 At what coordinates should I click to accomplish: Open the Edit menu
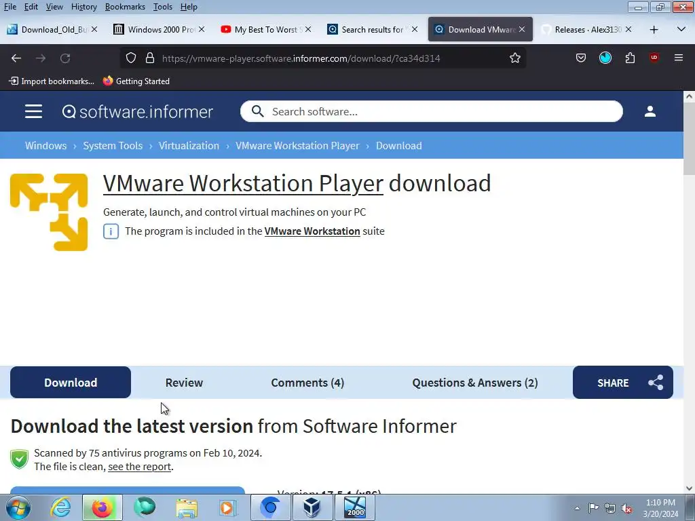(x=31, y=7)
